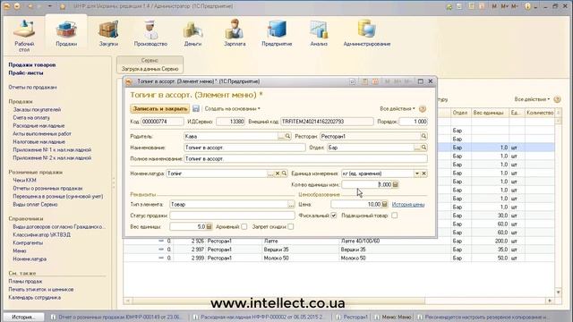Open the Ресторан field magnifier icon

click(x=423, y=136)
